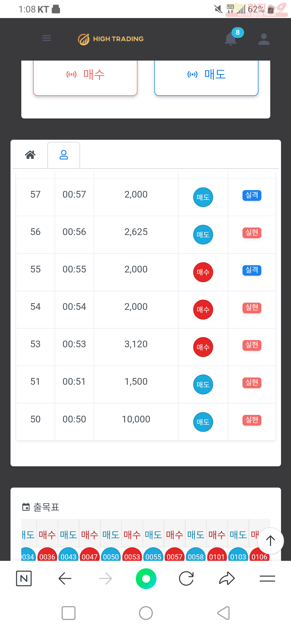Open the browser menu lines icon

click(267, 578)
